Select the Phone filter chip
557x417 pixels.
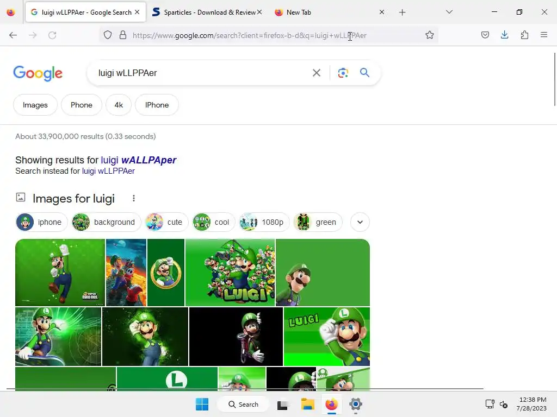tap(82, 105)
